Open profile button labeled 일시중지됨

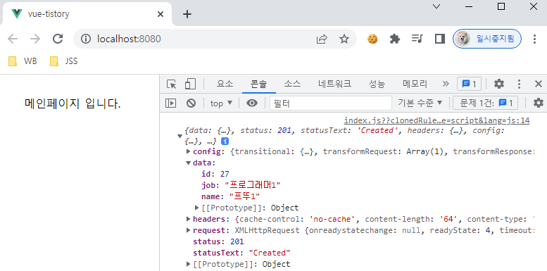(x=487, y=39)
